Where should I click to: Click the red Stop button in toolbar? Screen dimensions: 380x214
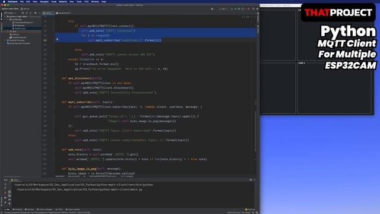coord(249,9)
